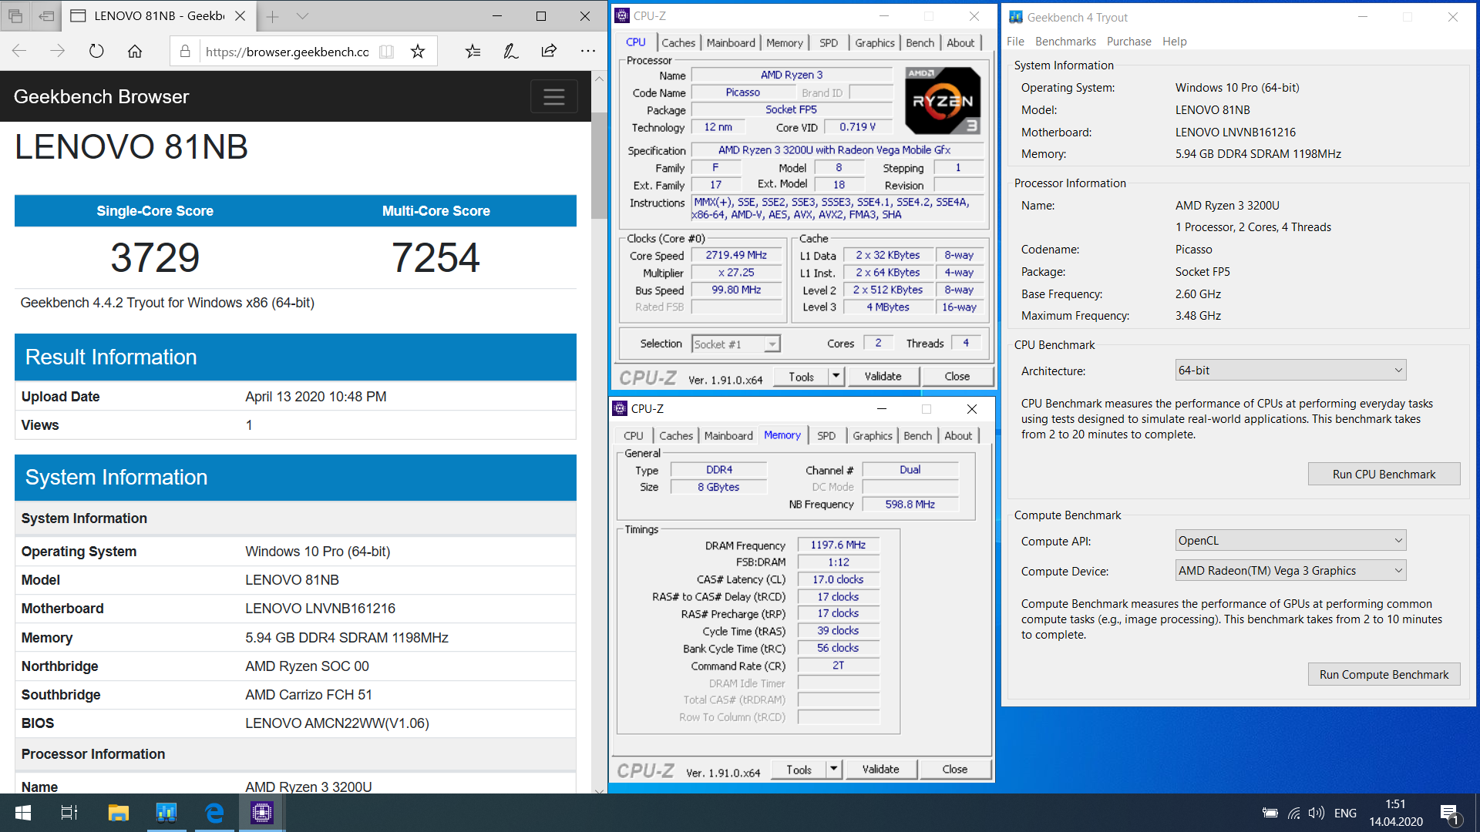
Task: Click the volume speaker tray icon
Action: pyautogui.click(x=1317, y=813)
